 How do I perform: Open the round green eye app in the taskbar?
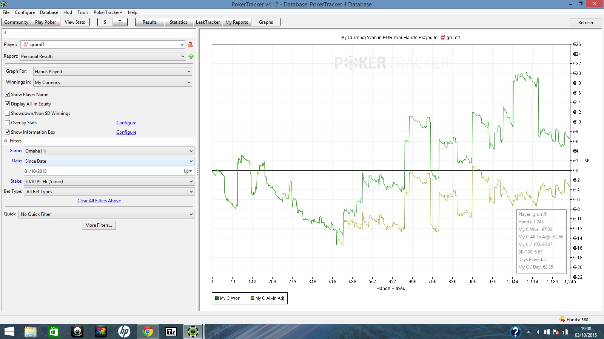[x=77, y=331]
